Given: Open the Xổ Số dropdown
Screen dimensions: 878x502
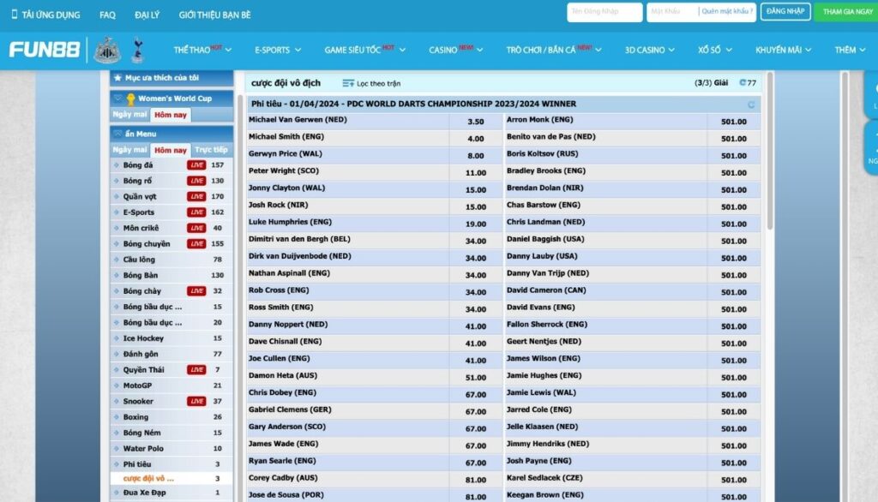Looking at the screenshot, I should pyautogui.click(x=714, y=50).
